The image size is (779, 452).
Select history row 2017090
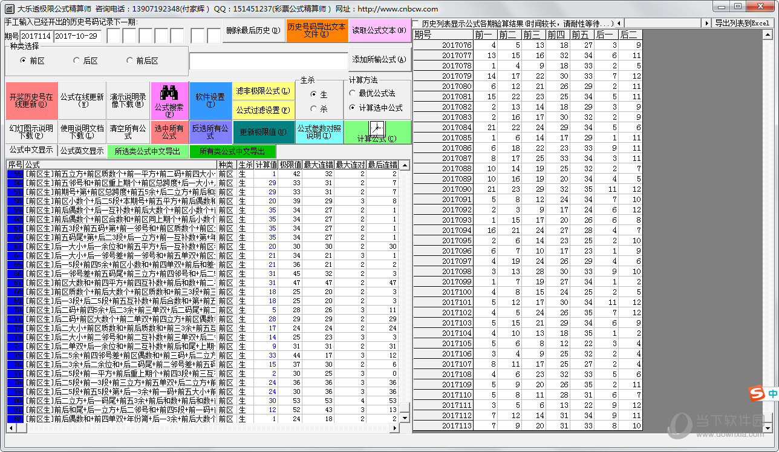(x=527, y=189)
